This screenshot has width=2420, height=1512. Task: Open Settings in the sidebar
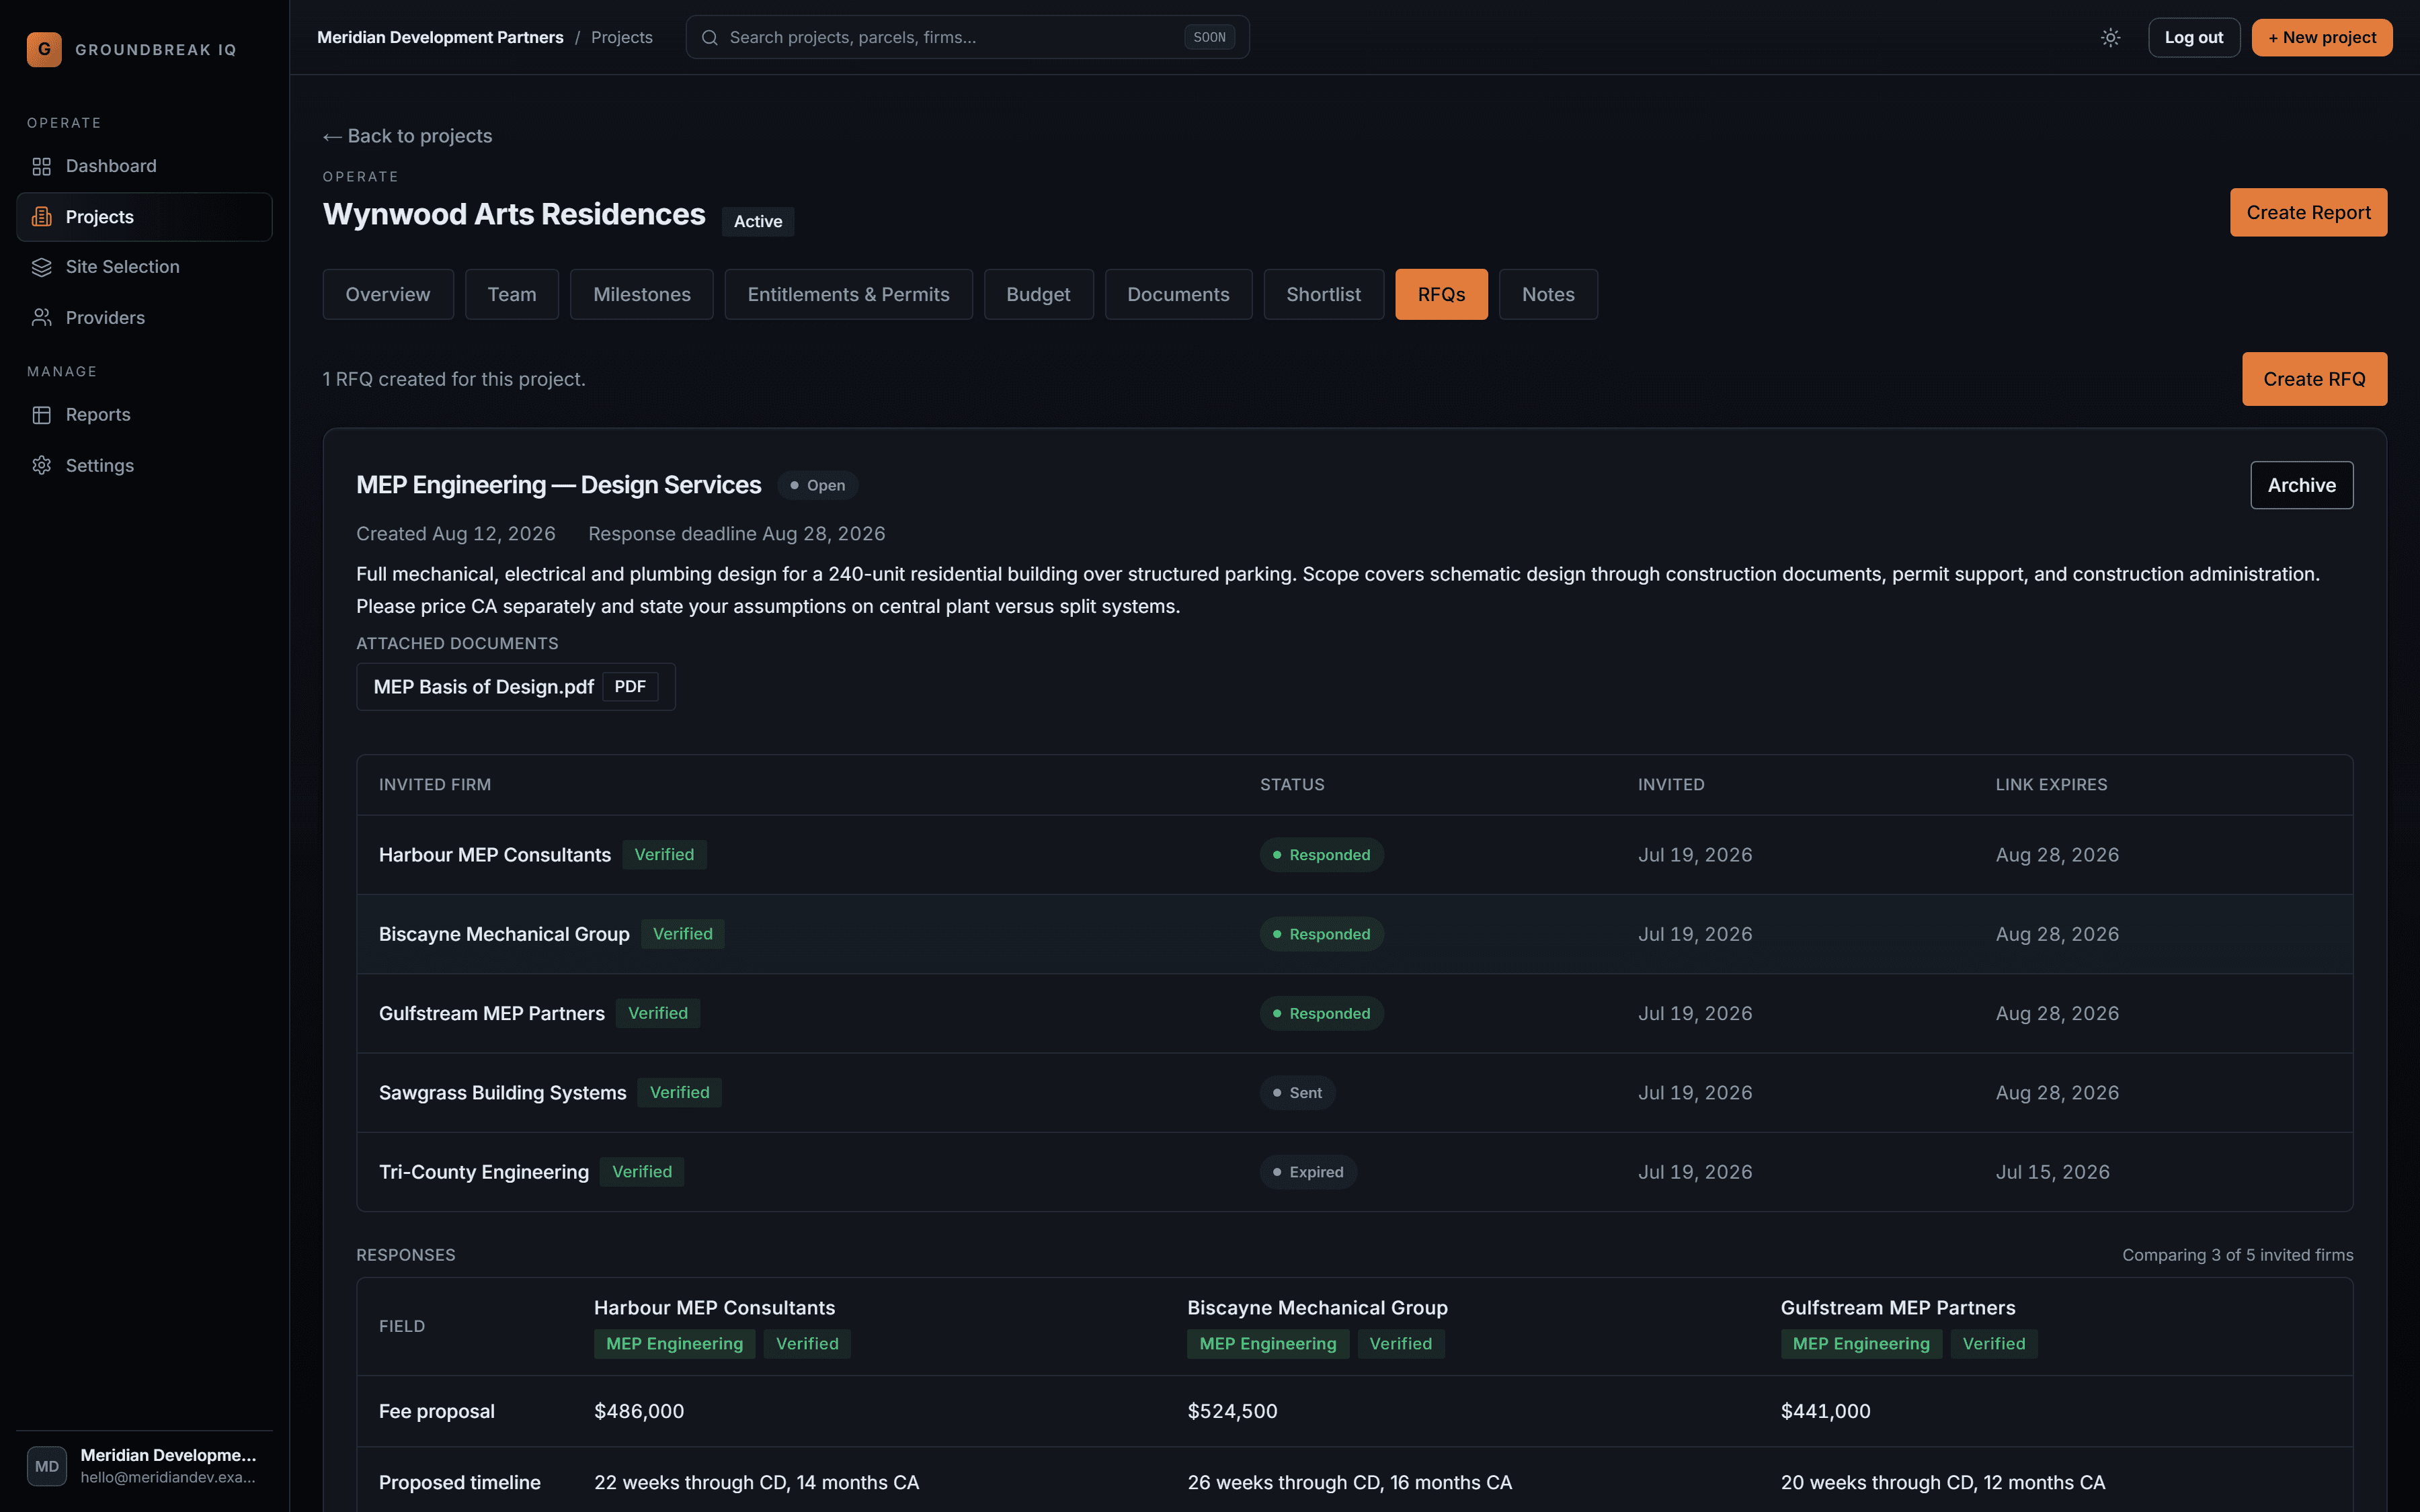(x=144, y=466)
